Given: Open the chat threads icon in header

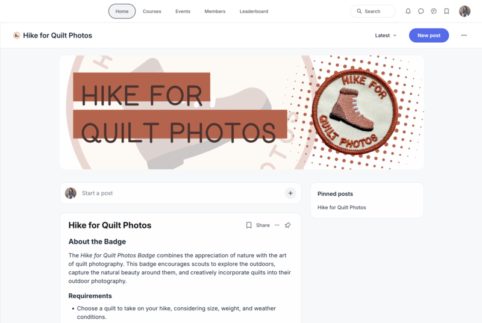Looking at the screenshot, I should tap(434, 11).
